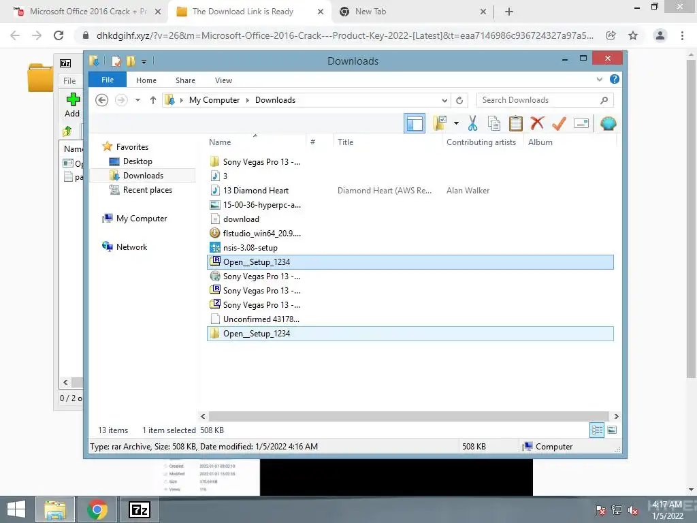Select the file named 3
The width and height of the screenshot is (697, 523).
225,176
